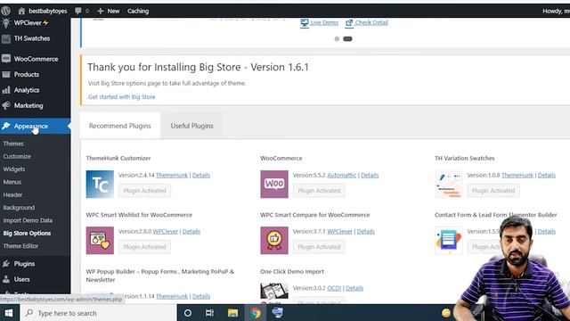Open OCDI link for One Click Demo Import
This screenshot has height=321, width=570.
point(334,288)
